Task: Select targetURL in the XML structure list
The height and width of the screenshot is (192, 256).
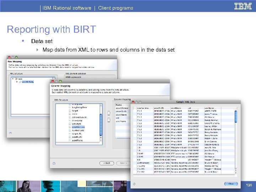Action: (77, 134)
